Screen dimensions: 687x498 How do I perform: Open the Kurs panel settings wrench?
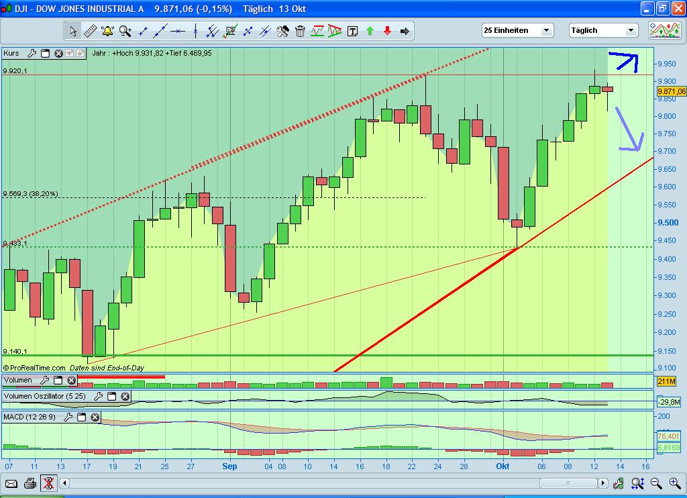click(31, 53)
